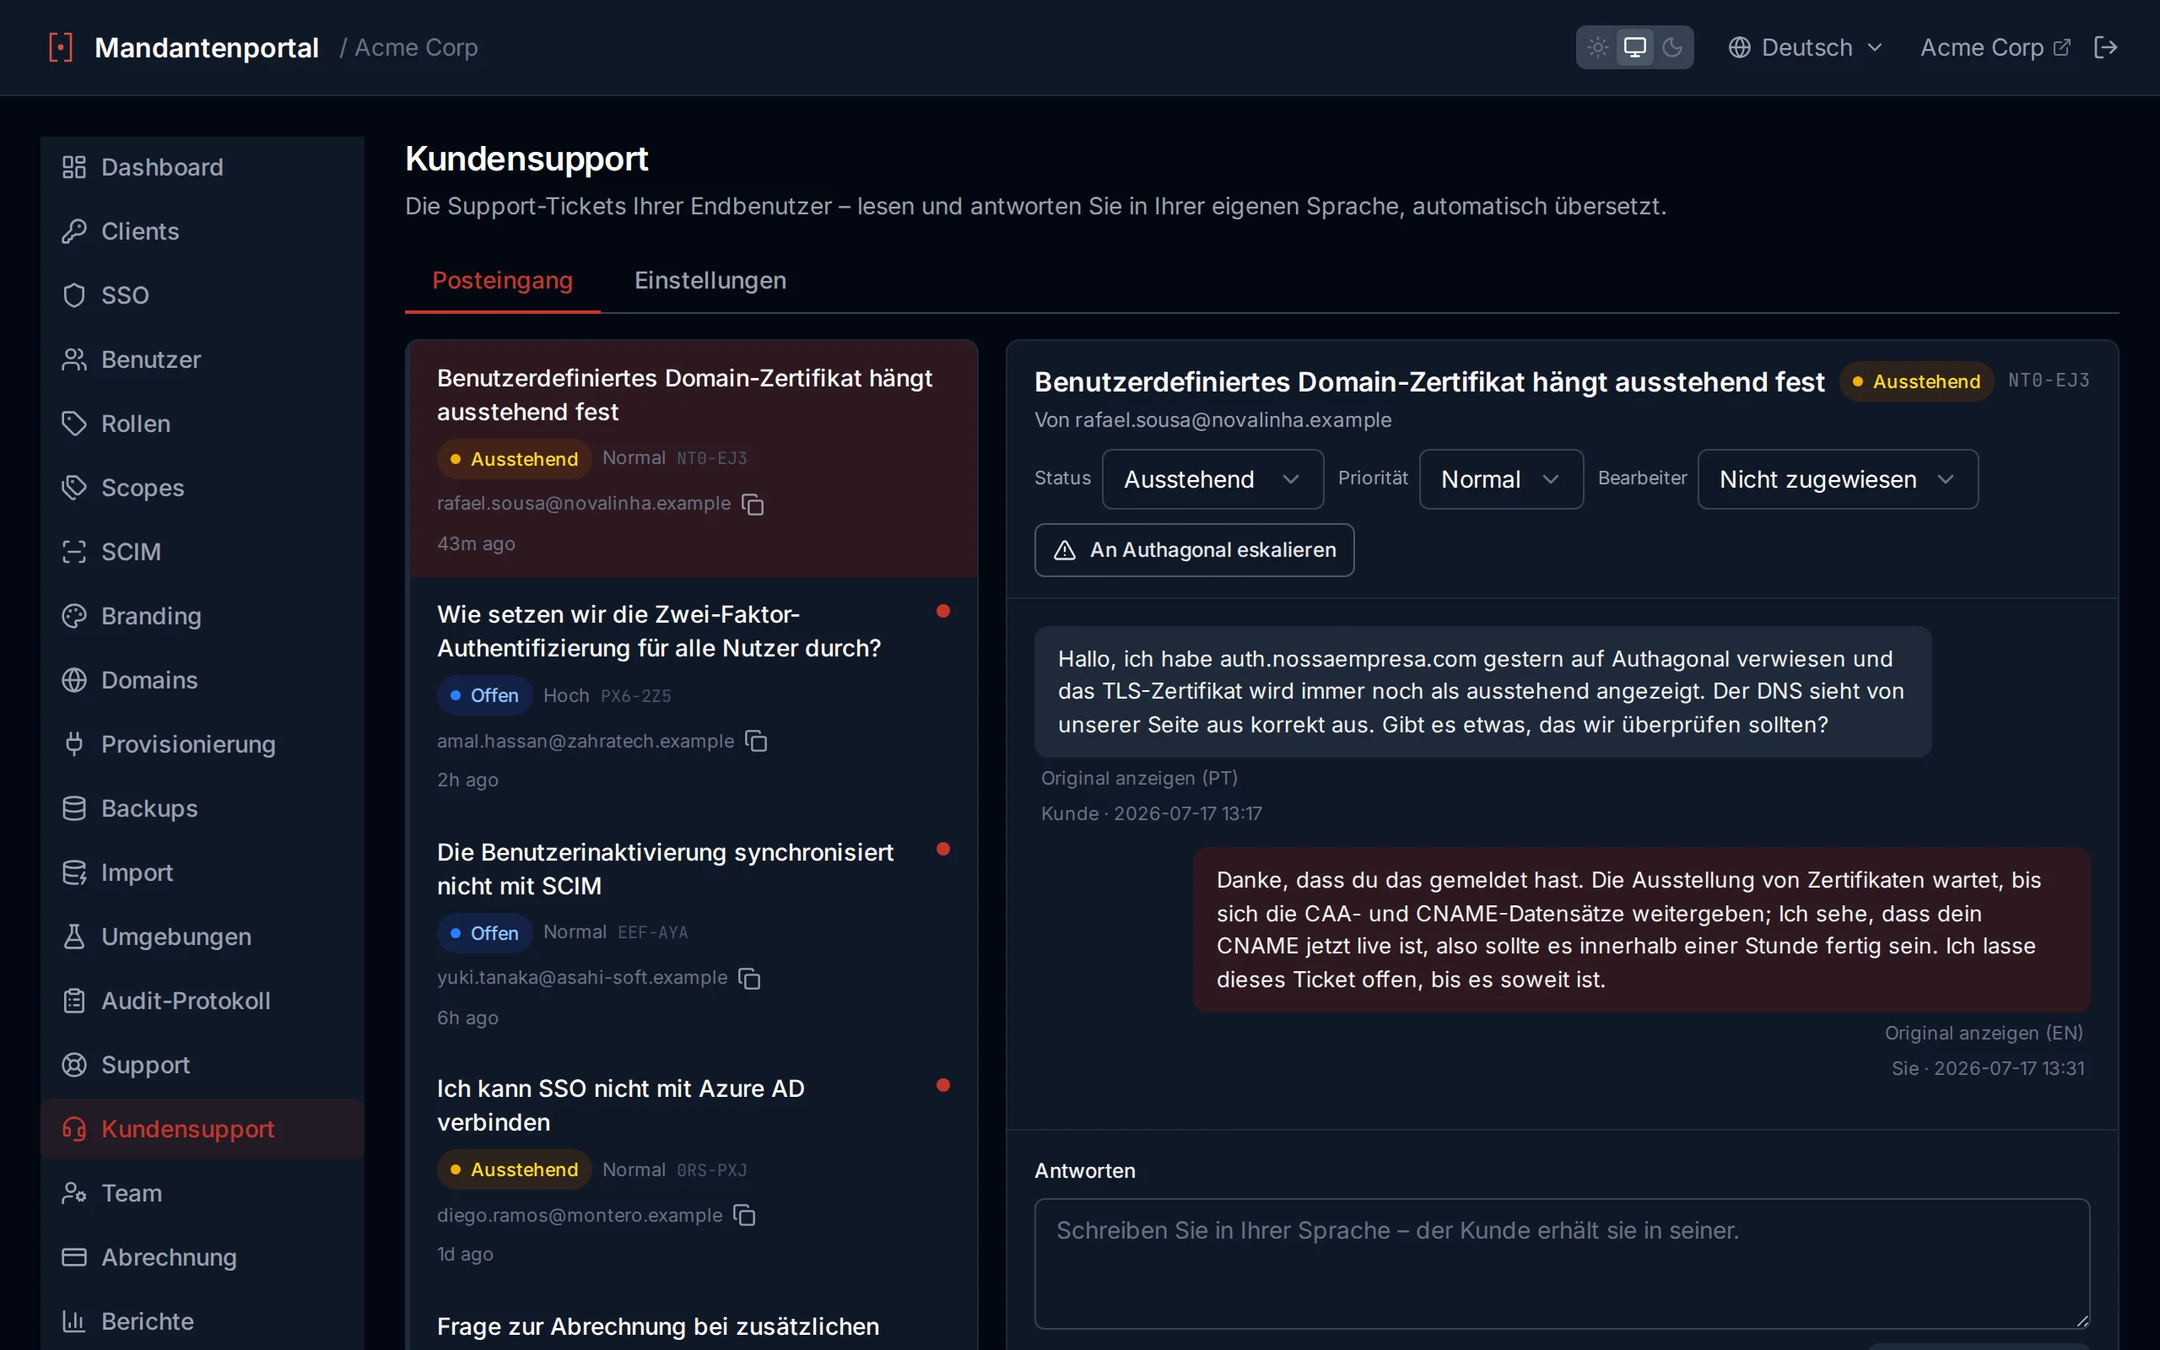Click the Abrechnung credit card icon
Viewport: 2160px width, 1350px height.
pos(74,1257)
